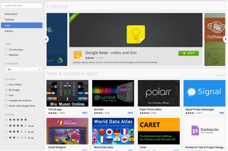Open YOU.DJ Mix Music Online thumbnail
The image size is (228, 151).
(x=67, y=93)
